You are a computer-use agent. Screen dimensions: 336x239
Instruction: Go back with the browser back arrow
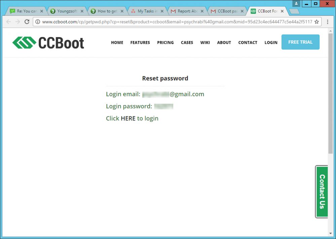click(x=8, y=22)
